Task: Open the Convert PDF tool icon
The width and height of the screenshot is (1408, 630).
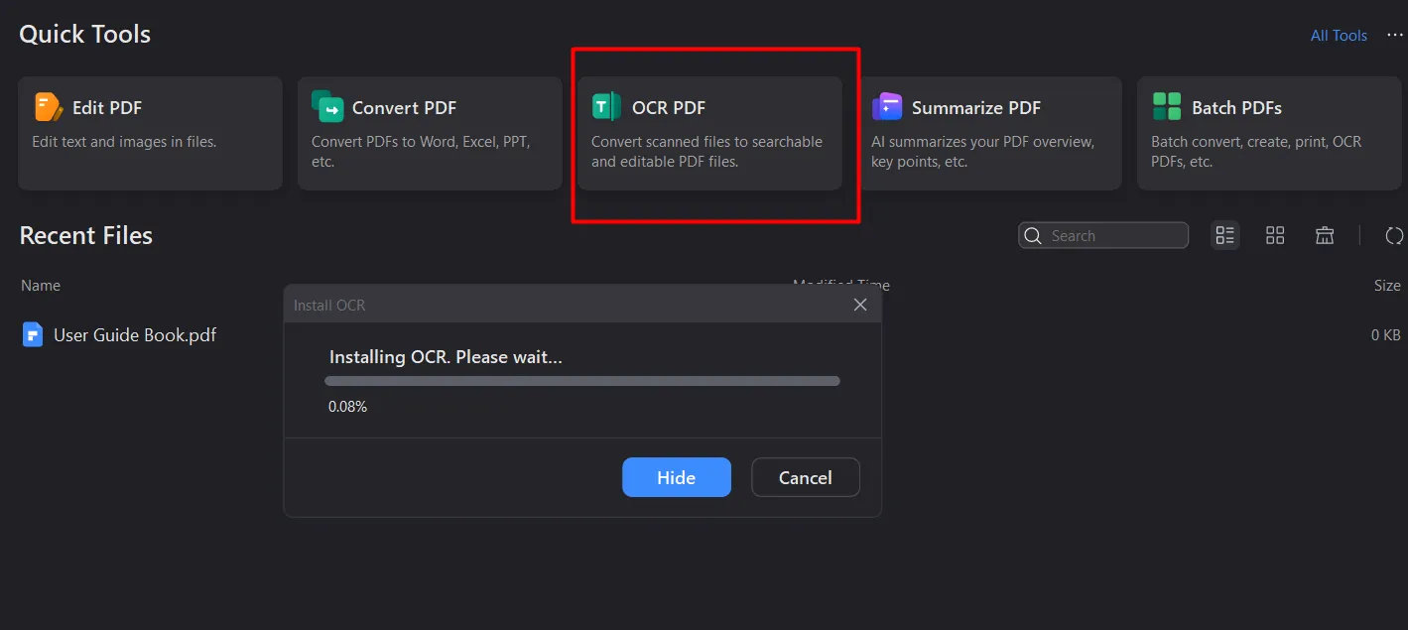Action: [x=327, y=106]
